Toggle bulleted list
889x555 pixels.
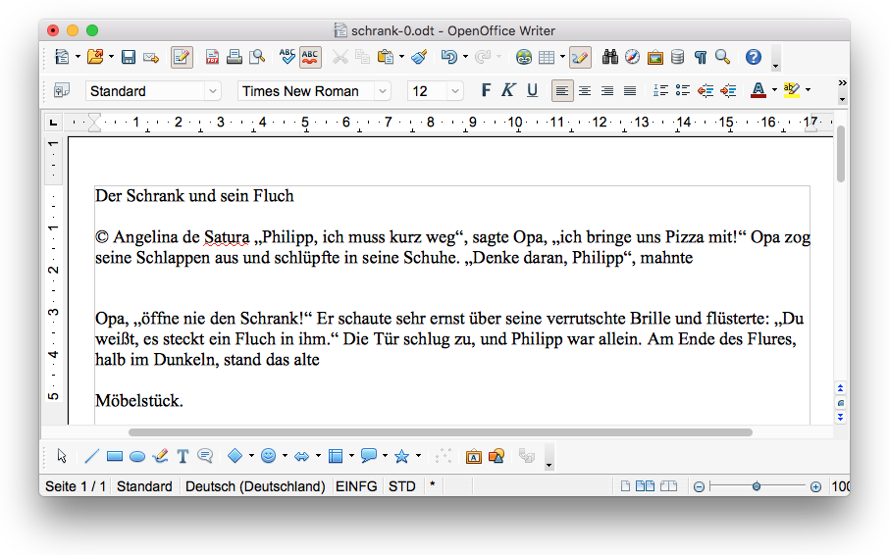click(683, 90)
